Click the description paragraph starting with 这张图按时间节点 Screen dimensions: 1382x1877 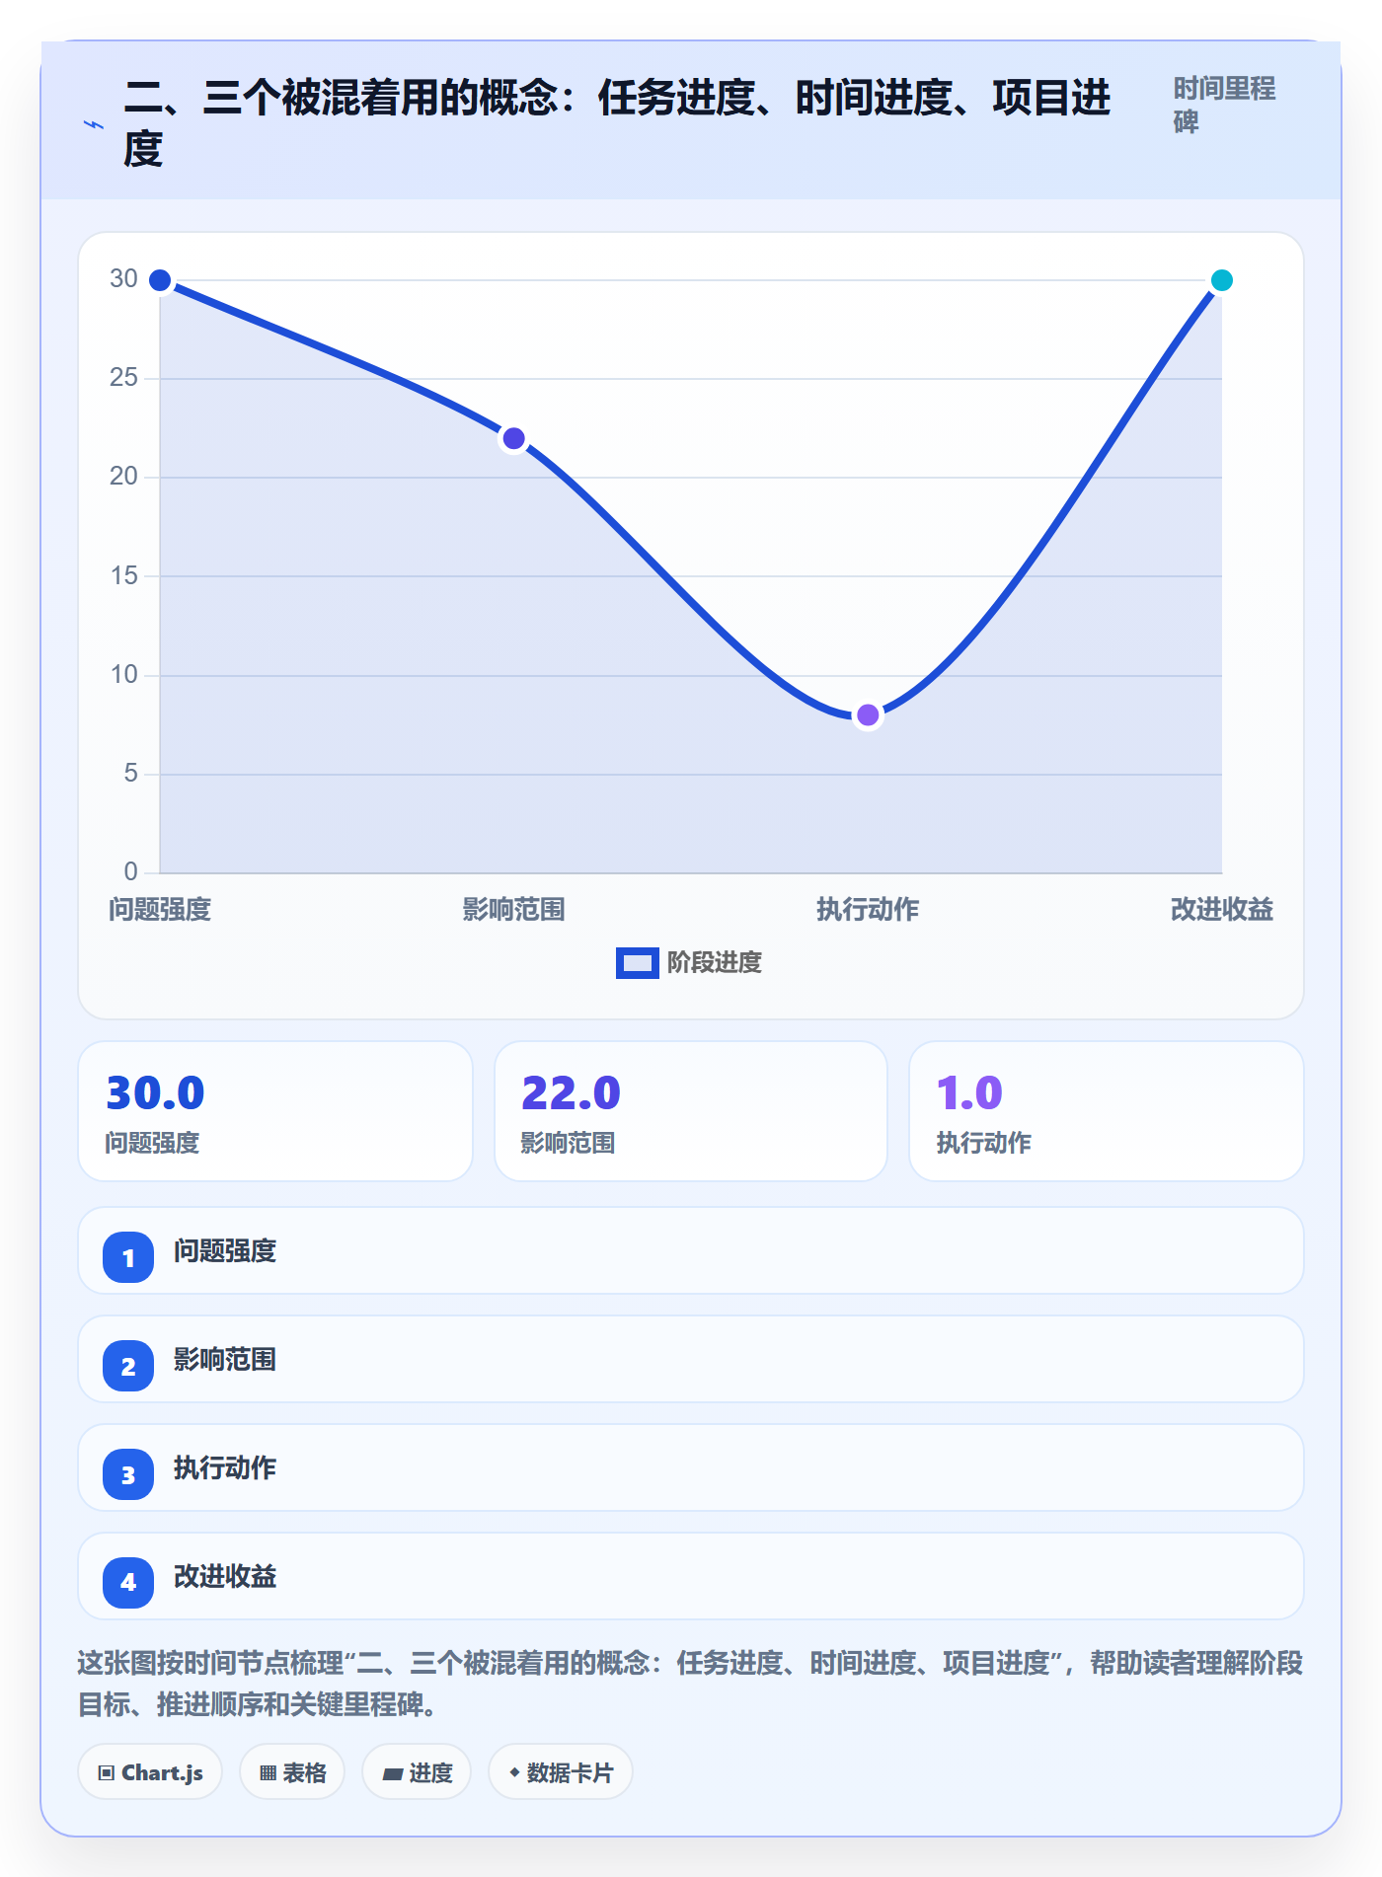pyautogui.click(x=691, y=1684)
